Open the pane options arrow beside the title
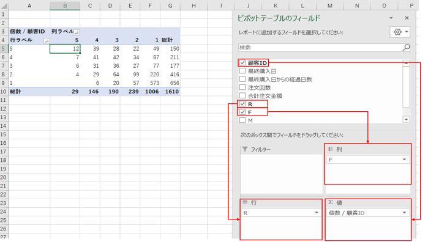 391,18
